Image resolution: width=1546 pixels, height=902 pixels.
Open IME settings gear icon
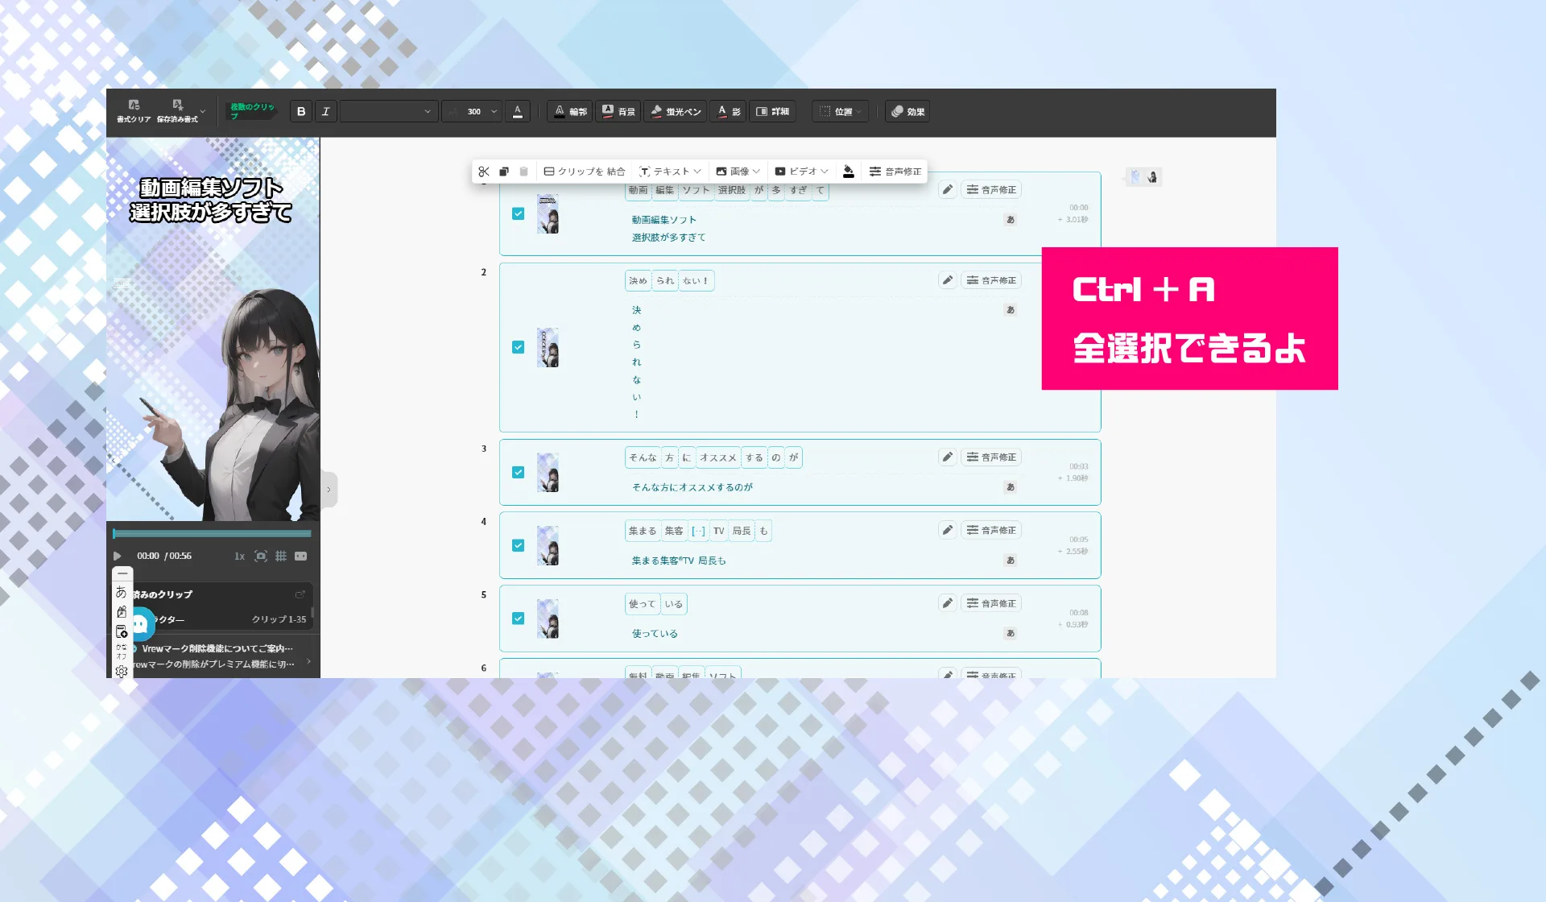pos(122,671)
